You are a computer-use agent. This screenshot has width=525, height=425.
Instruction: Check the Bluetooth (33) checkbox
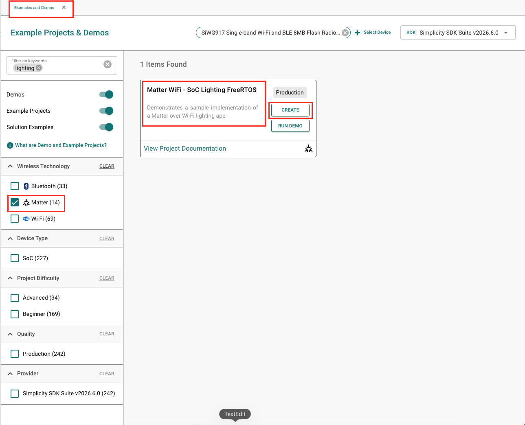coord(15,186)
